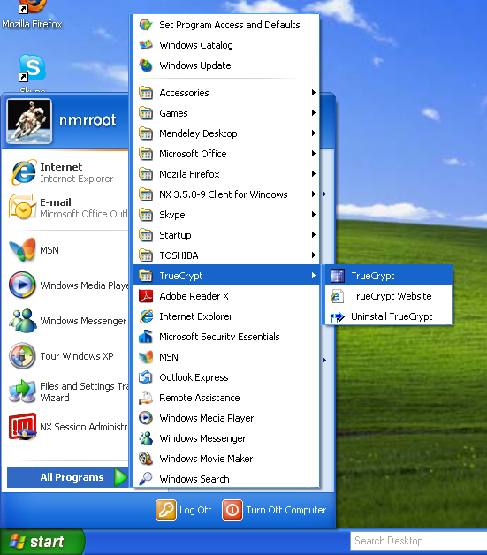The image size is (487, 555).
Task: Click the pinned Internet Explorer icon
Action: 23,172
